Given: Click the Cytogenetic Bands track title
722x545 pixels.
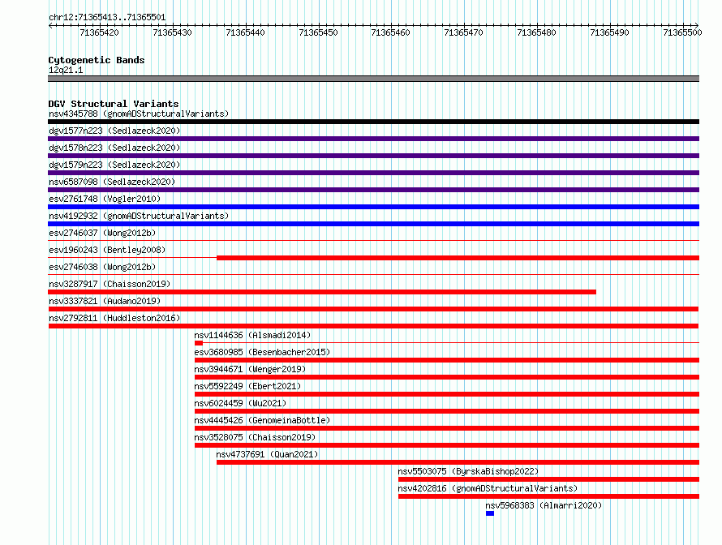Looking at the screenshot, I should coord(97,60).
